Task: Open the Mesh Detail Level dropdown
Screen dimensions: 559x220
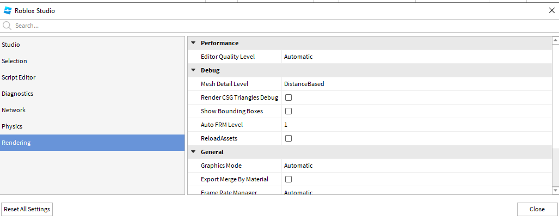Action: pyautogui.click(x=414, y=84)
